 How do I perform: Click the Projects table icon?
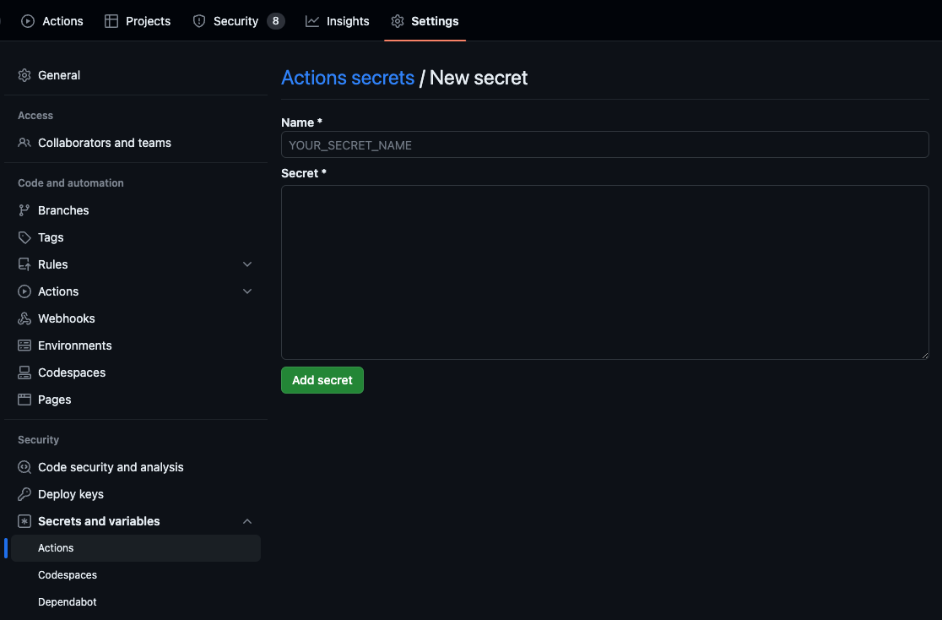111,21
